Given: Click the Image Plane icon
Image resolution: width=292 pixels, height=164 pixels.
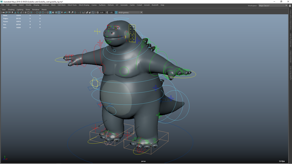Looking at the screenshot, I should (15, 12).
